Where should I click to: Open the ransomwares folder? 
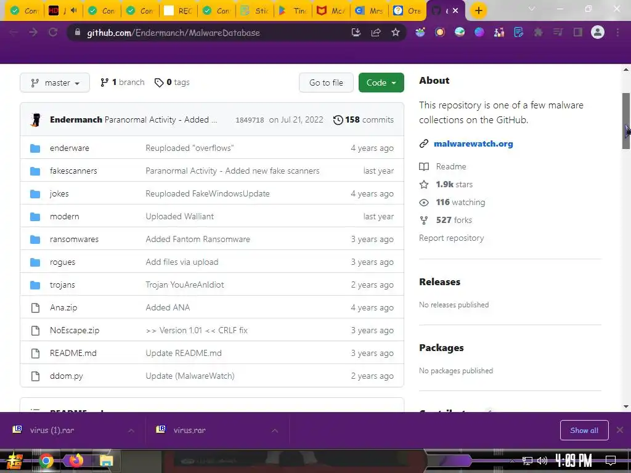(74, 240)
